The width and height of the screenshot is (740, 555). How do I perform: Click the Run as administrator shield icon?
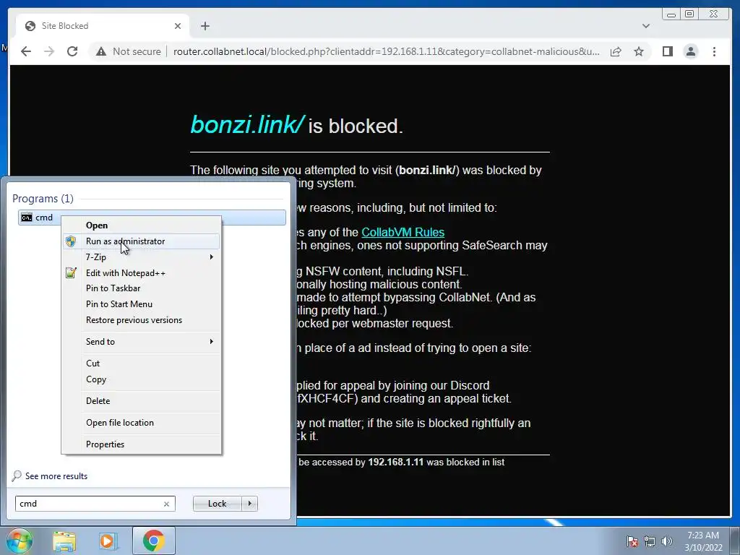click(x=71, y=241)
